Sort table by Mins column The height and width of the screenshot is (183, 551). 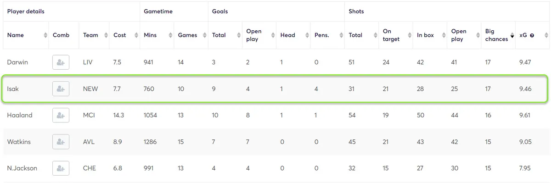(x=150, y=35)
